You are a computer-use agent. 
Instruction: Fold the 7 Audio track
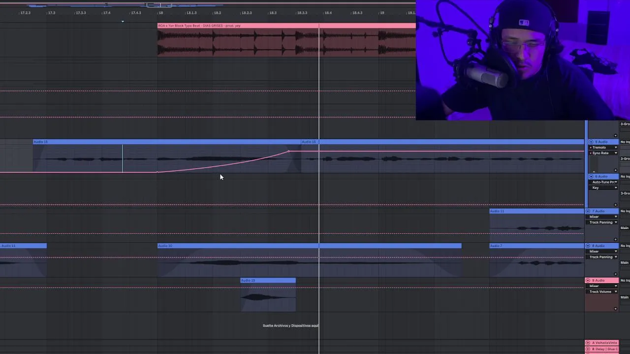pyautogui.click(x=588, y=211)
